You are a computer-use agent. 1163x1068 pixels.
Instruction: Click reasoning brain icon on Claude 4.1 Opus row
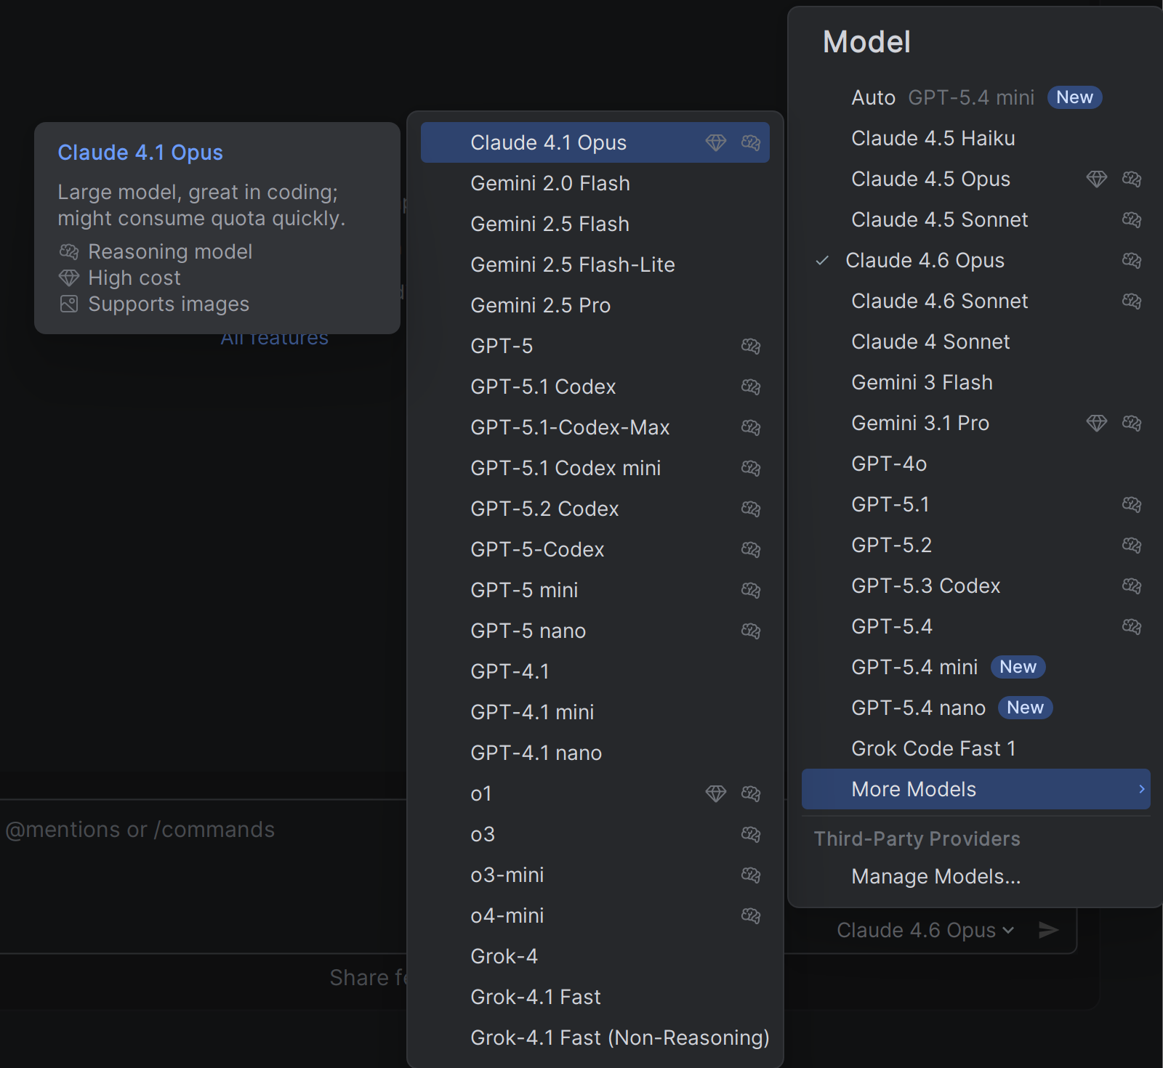(x=751, y=142)
